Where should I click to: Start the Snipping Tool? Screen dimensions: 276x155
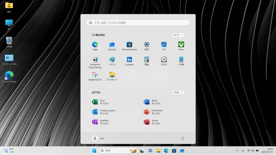pyautogui.click(x=95, y=76)
